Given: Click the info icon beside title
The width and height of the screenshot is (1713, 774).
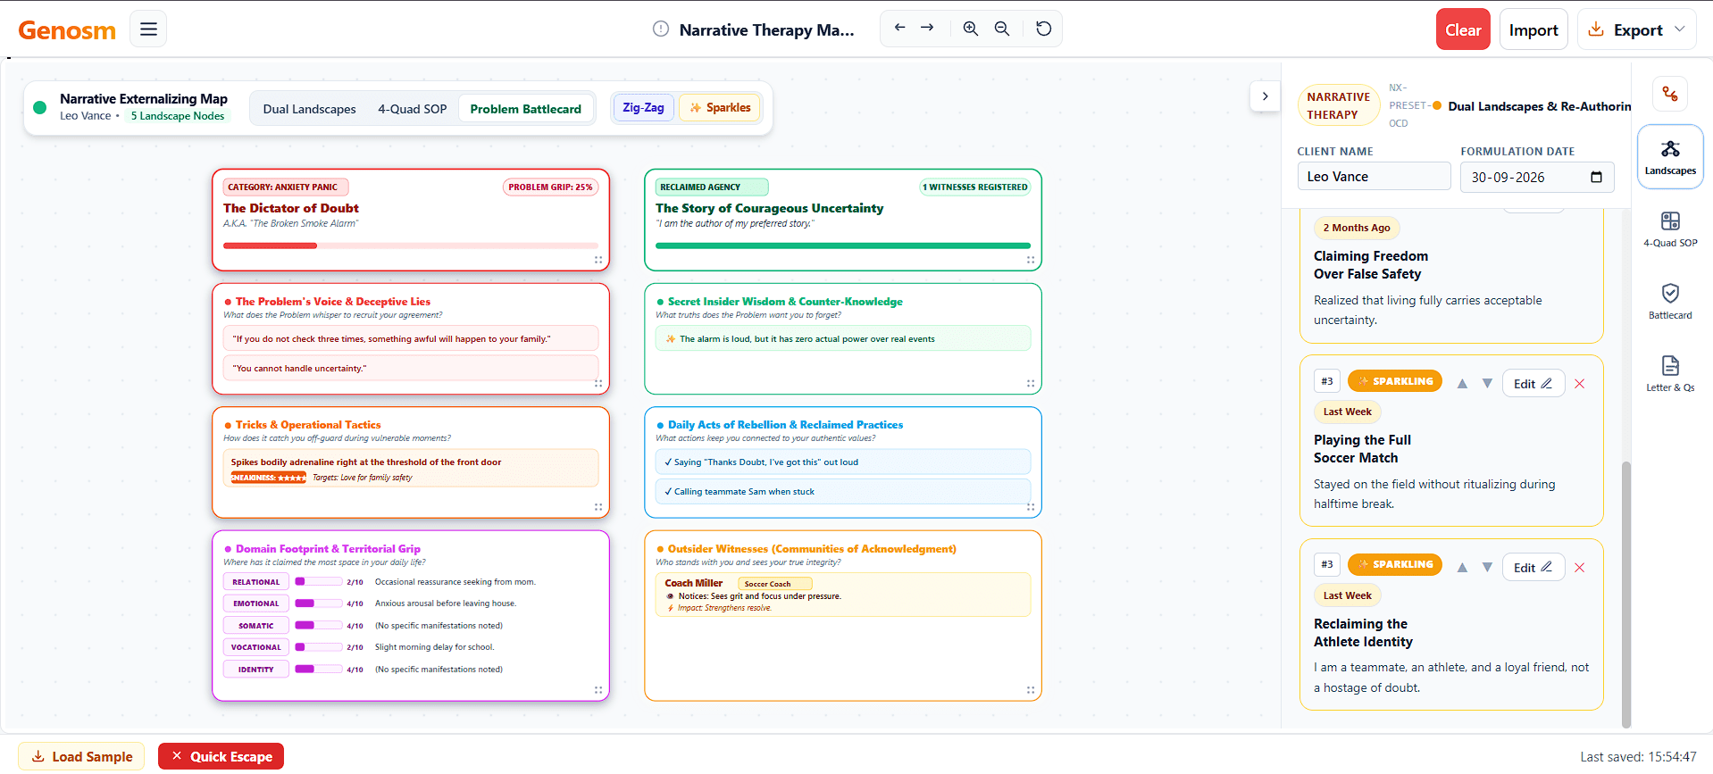Looking at the screenshot, I should [661, 29].
